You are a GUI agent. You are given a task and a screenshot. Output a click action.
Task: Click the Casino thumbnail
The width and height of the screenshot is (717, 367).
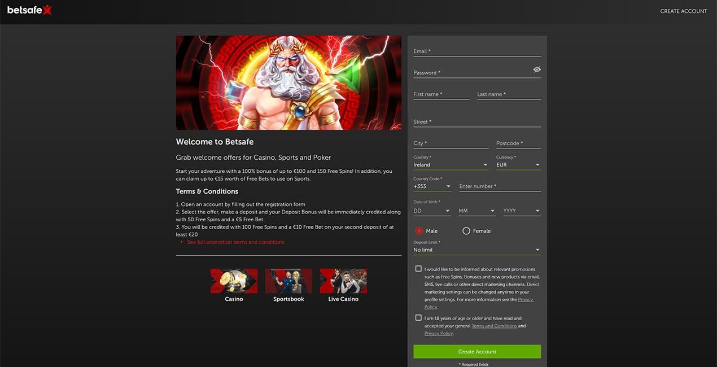(234, 281)
